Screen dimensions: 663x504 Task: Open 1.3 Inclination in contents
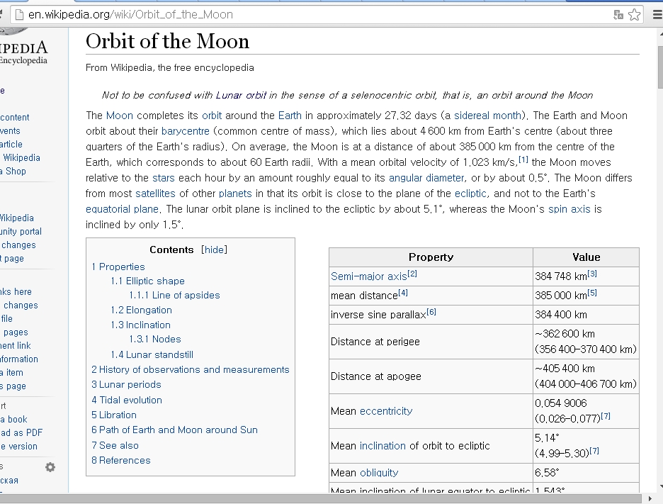click(140, 325)
